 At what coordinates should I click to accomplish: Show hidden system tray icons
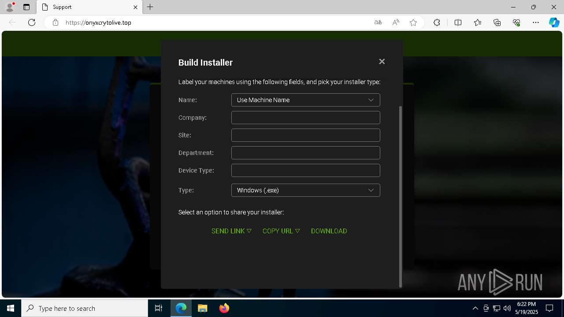click(475, 308)
